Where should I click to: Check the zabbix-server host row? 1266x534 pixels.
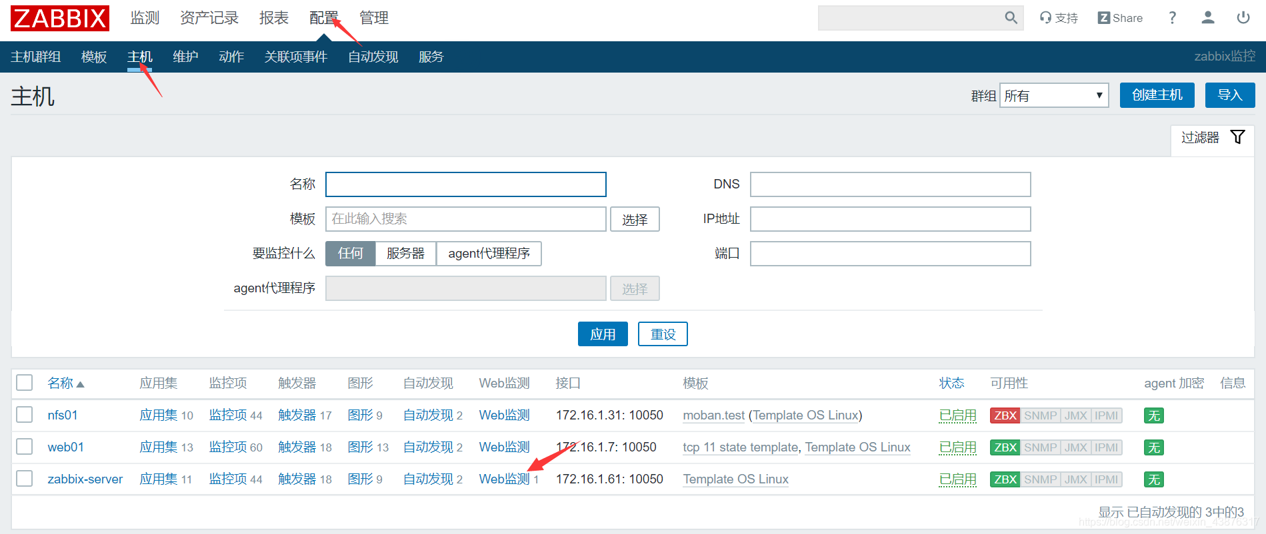click(x=25, y=478)
